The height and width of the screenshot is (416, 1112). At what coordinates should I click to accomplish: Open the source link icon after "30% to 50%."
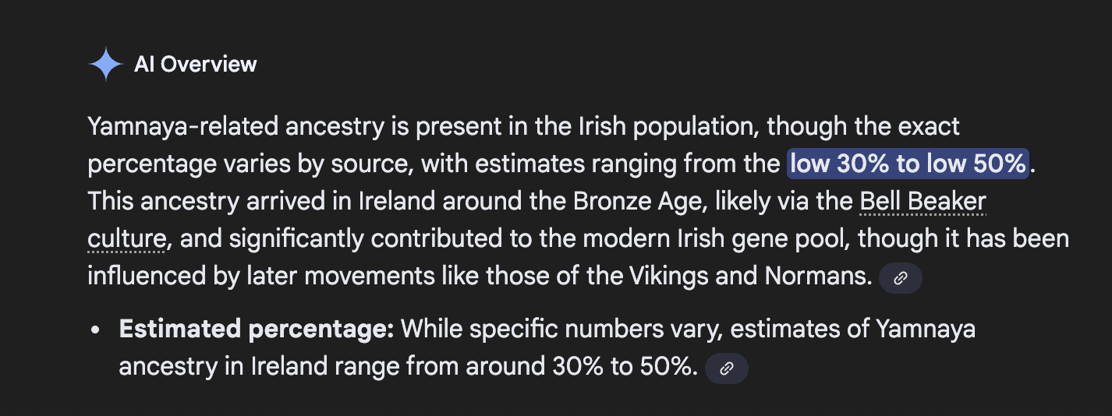tap(727, 368)
